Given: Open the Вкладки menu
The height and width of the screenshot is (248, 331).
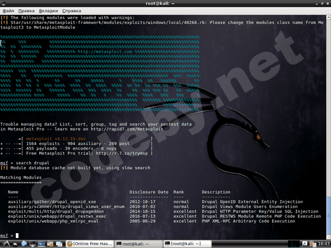Looking at the screenshot, I should [x=48, y=11].
